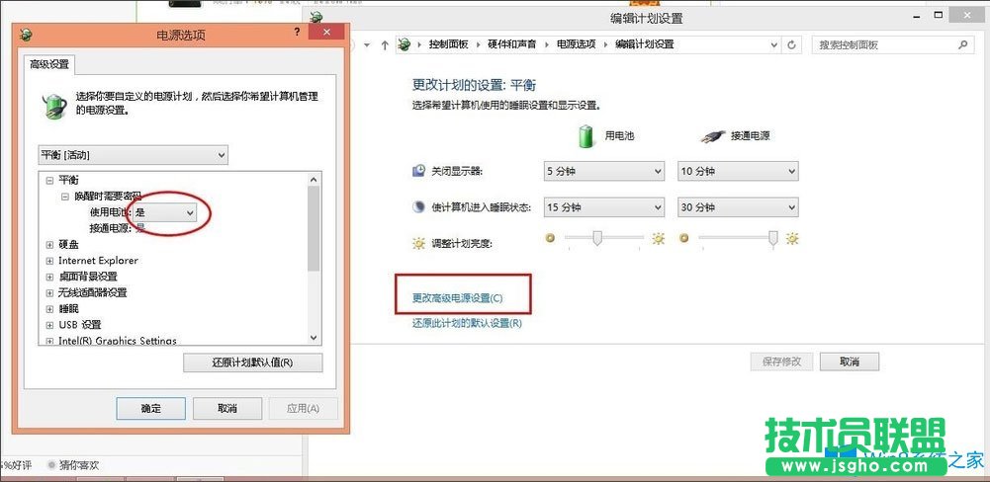Click Power Options dialog title icon
Image resolution: width=990 pixels, height=482 pixels.
pyautogui.click(x=26, y=36)
